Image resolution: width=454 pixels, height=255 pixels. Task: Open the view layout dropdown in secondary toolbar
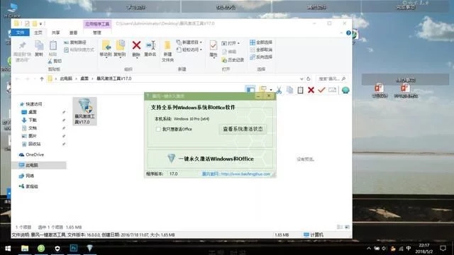(x=271, y=90)
